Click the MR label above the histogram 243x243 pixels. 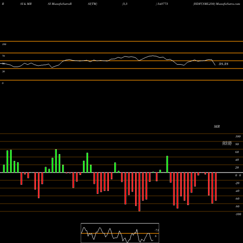(217, 126)
